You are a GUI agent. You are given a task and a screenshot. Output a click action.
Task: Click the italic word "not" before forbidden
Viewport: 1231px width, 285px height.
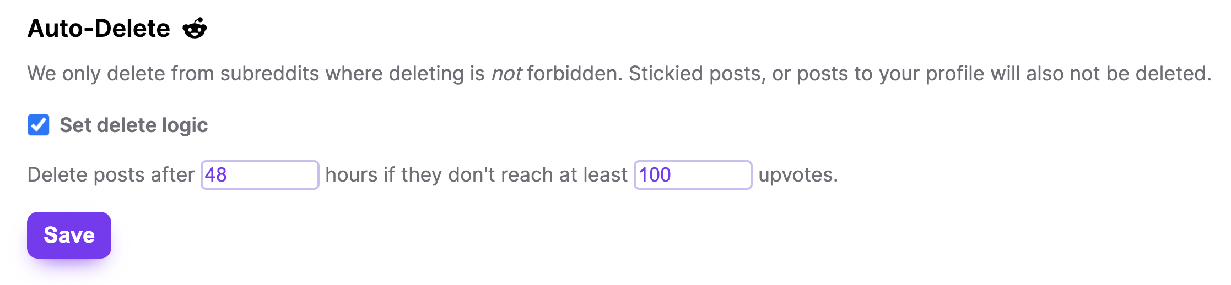click(506, 74)
